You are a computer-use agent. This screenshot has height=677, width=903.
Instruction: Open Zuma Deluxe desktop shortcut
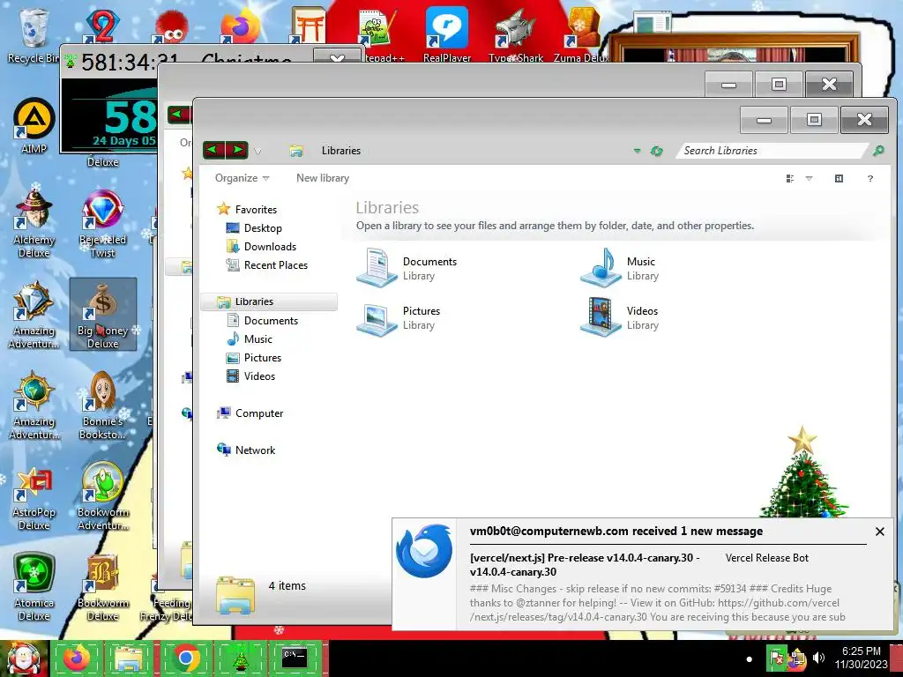click(582, 34)
